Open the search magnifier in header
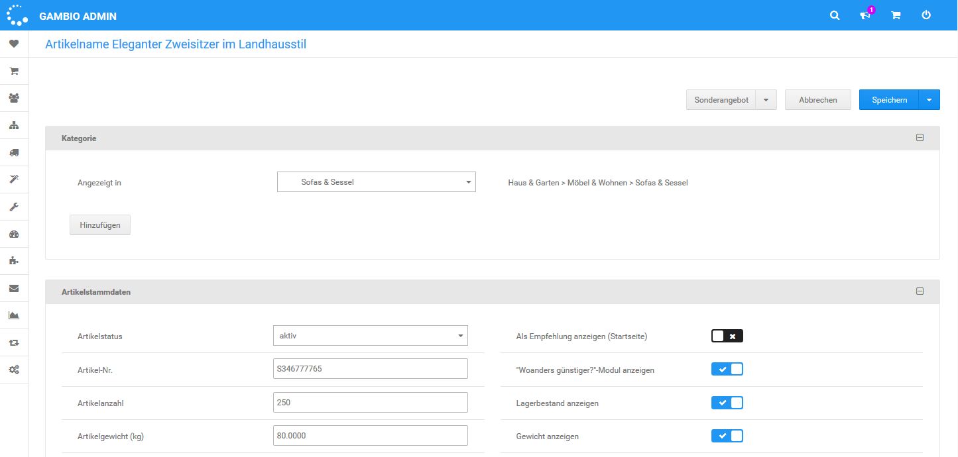The image size is (958, 457). pos(835,15)
